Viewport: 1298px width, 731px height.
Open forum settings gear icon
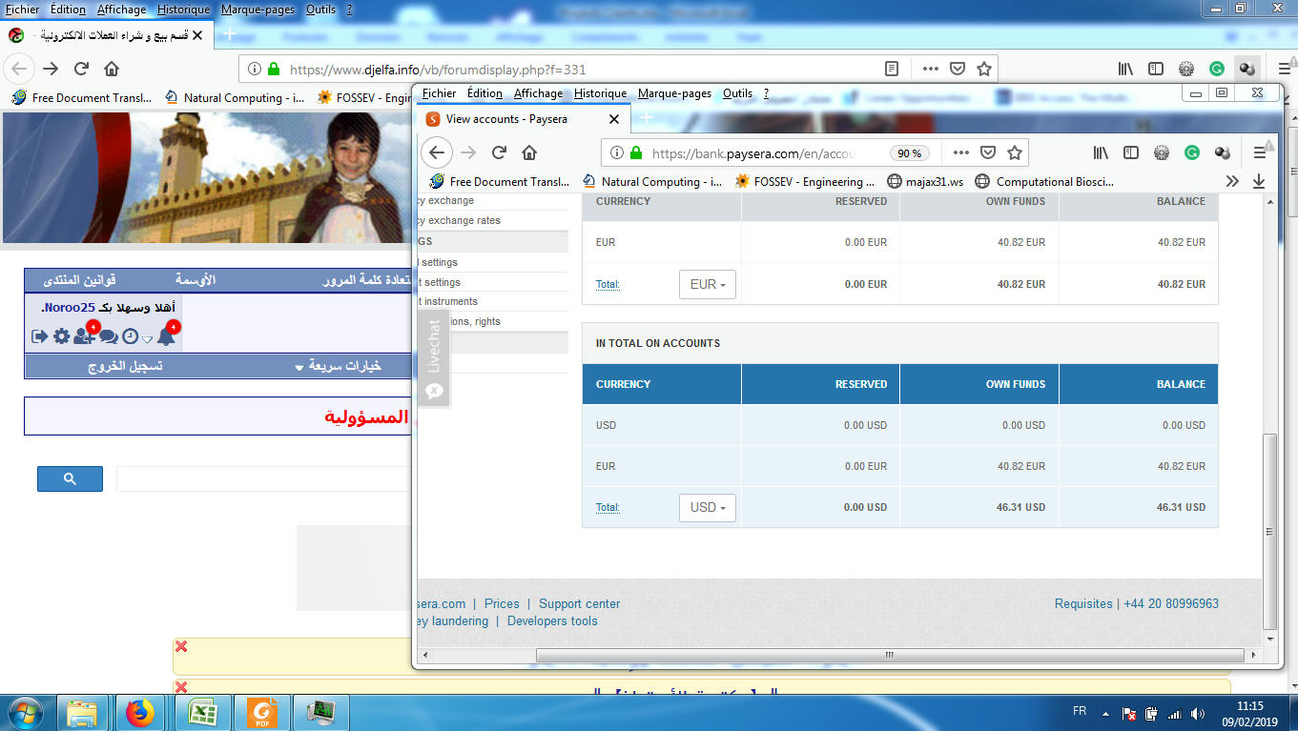[61, 336]
